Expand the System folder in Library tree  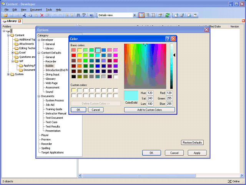pos(8,74)
